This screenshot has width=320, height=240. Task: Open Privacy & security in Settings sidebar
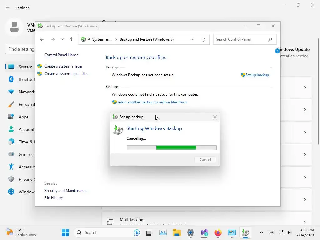20,179
